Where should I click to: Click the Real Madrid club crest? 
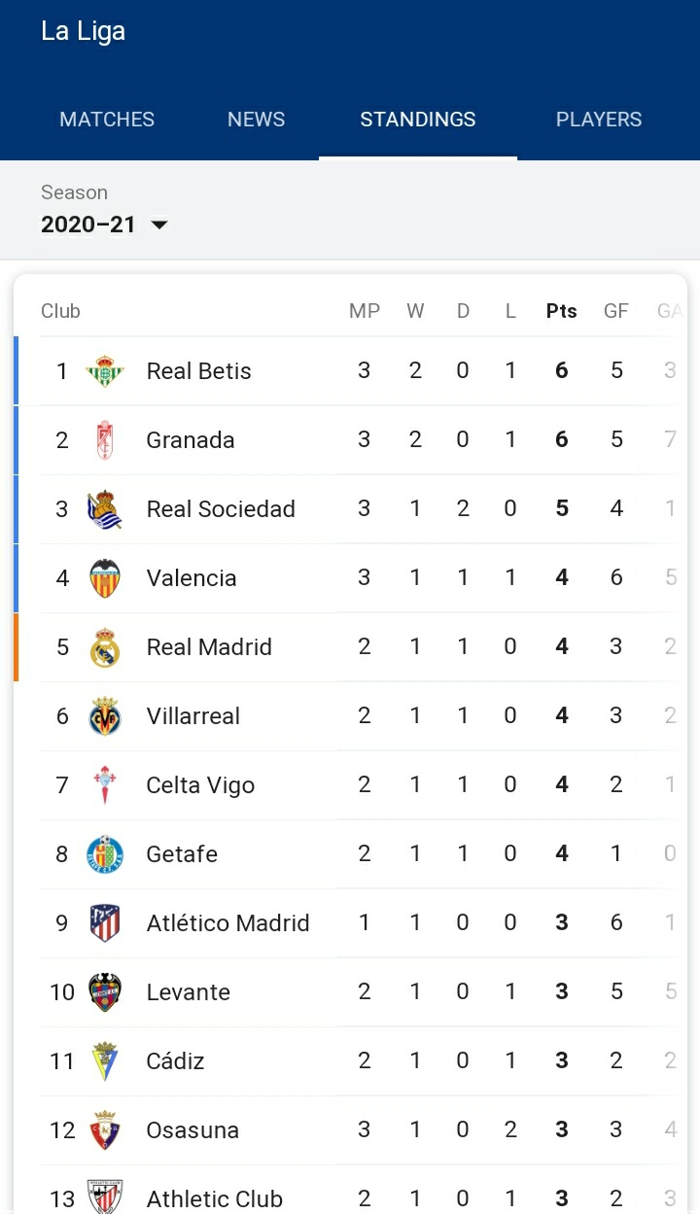pos(105,647)
